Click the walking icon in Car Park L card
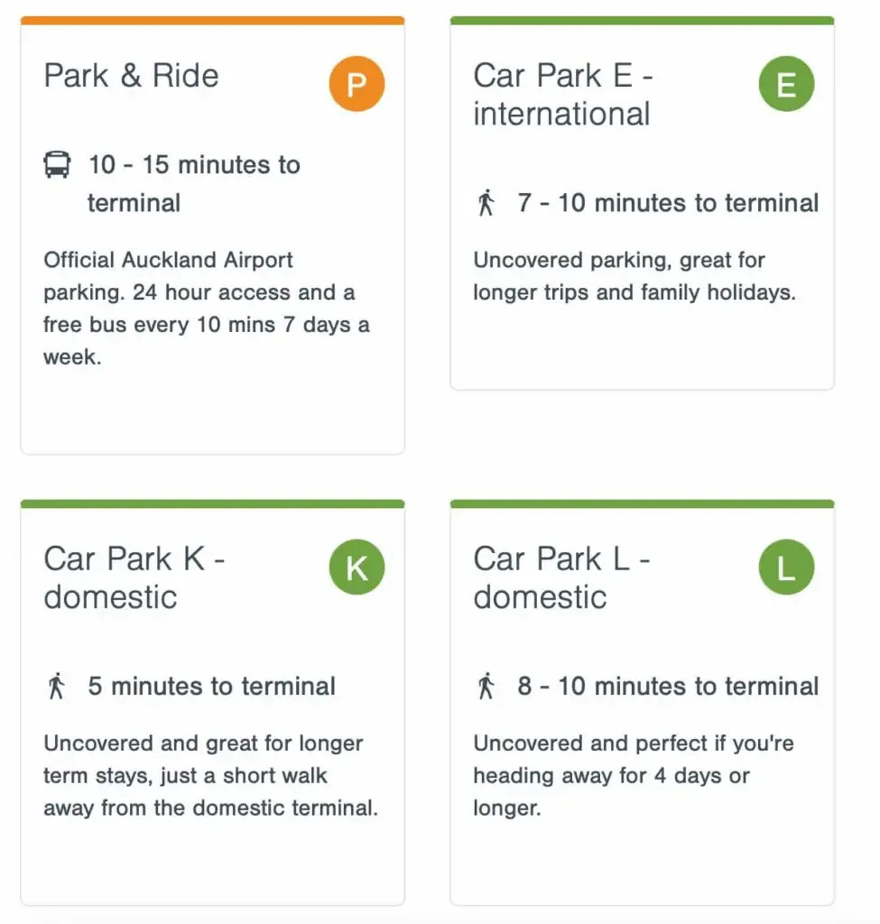 [x=486, y=686]
